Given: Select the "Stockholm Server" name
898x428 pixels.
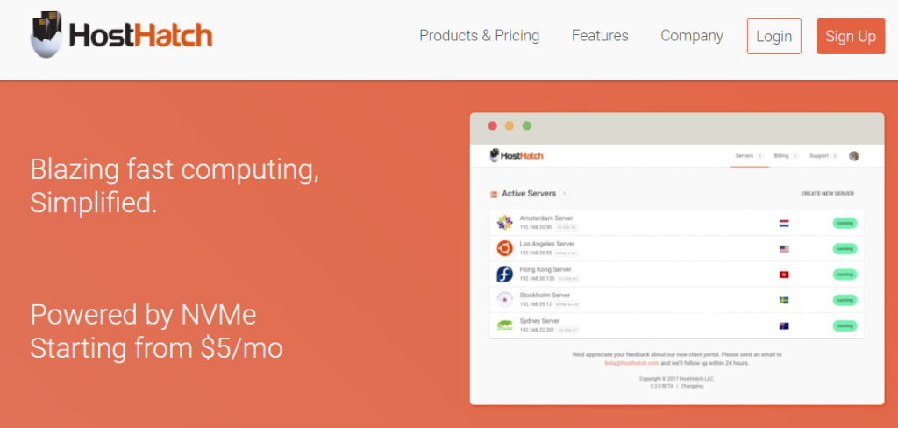Looking at the screenshot, I should pos(545,295).
